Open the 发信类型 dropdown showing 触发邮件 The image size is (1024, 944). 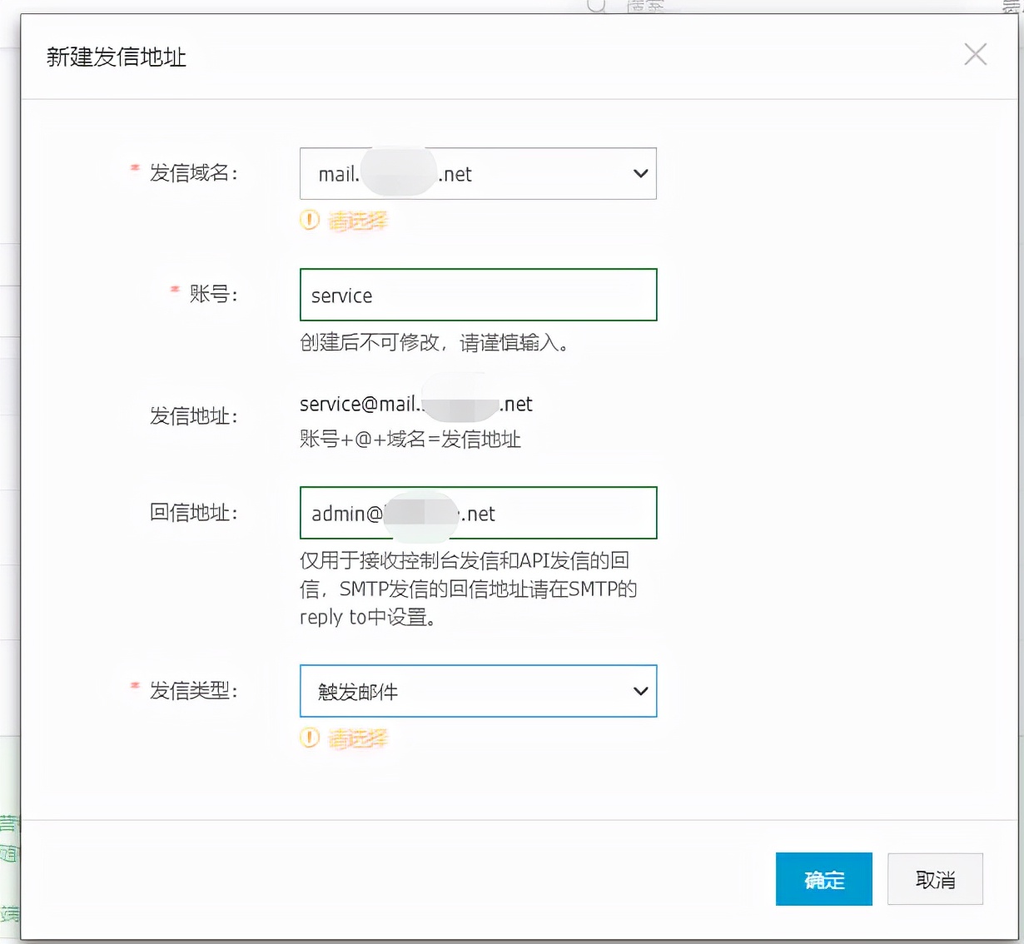click(478, 691)
